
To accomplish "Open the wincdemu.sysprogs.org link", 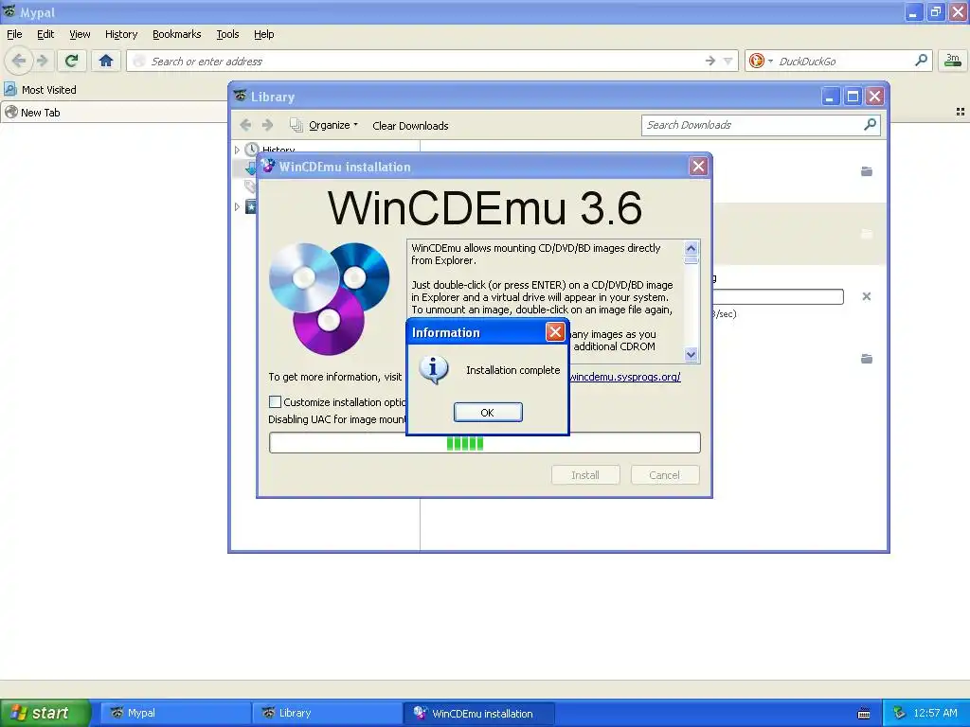I will coord(625,377).
